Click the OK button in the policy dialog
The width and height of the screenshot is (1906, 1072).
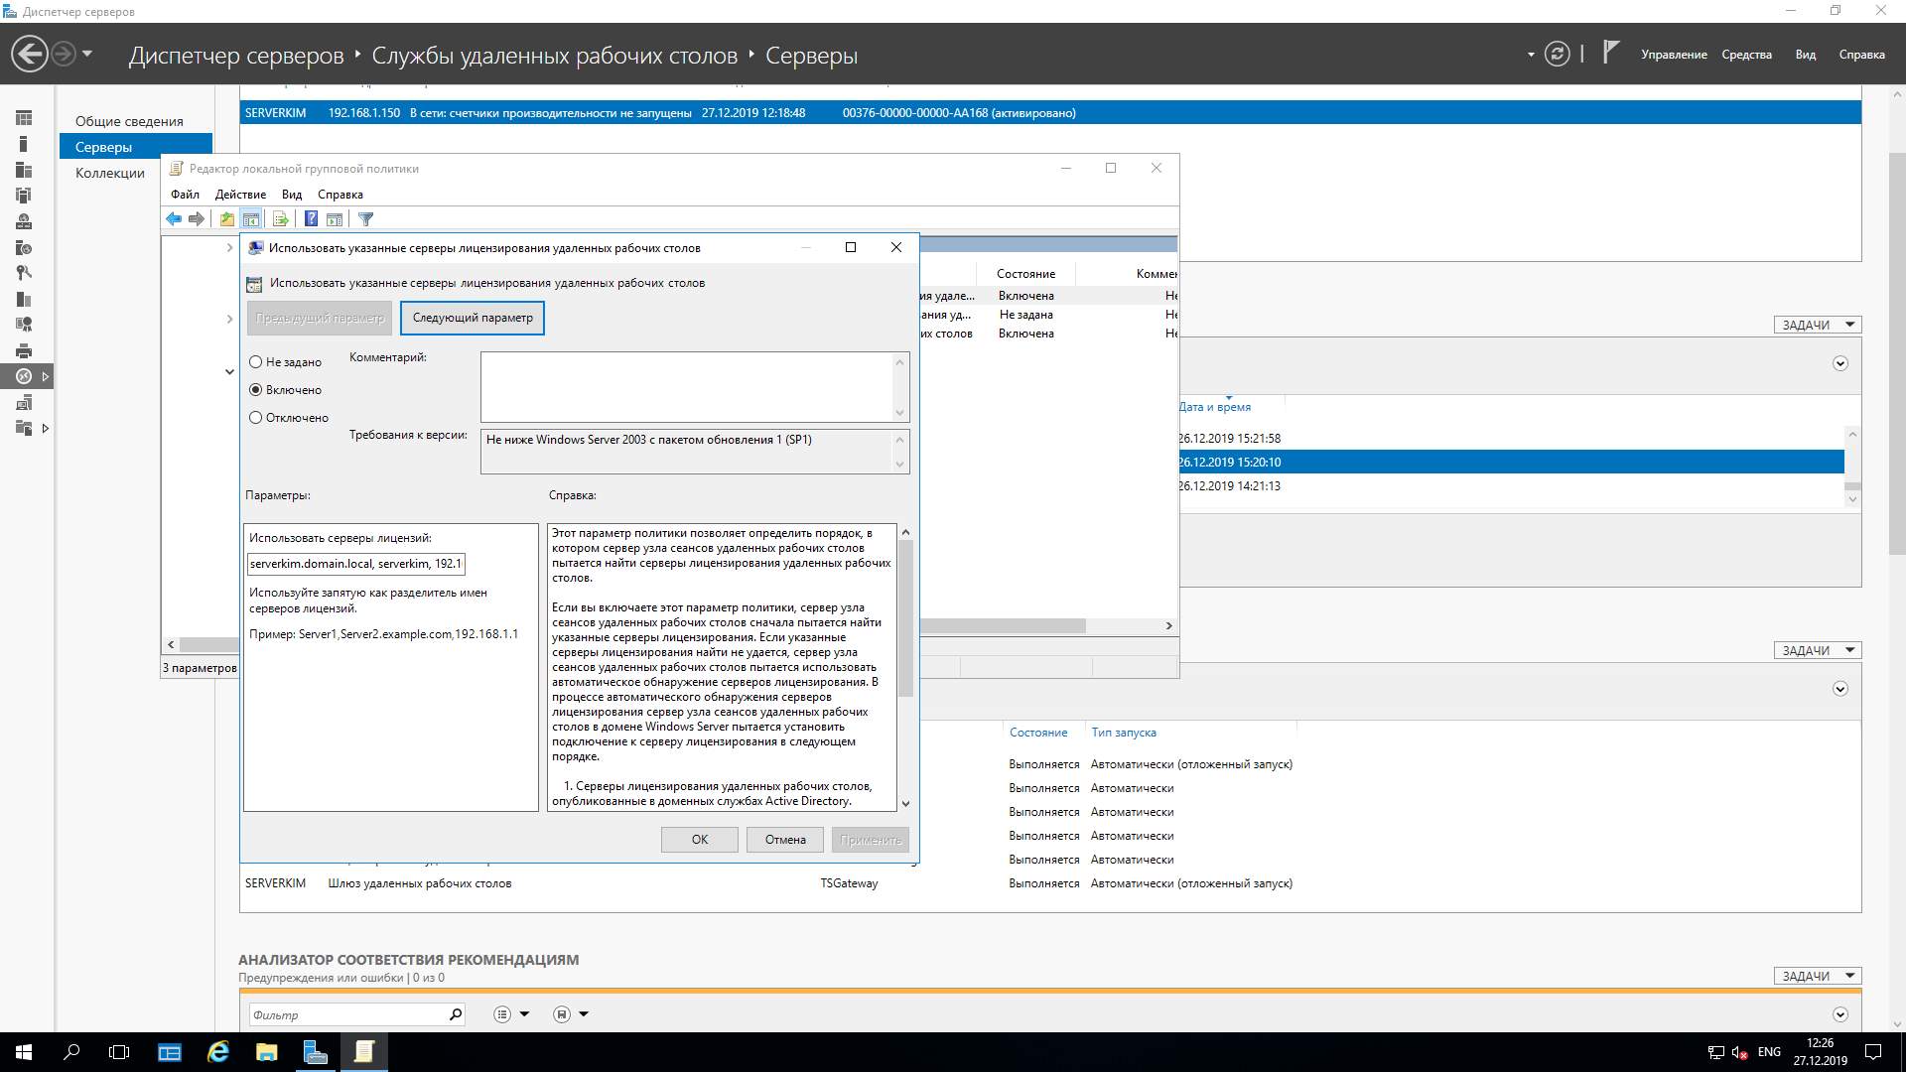[x=700, y=840]
